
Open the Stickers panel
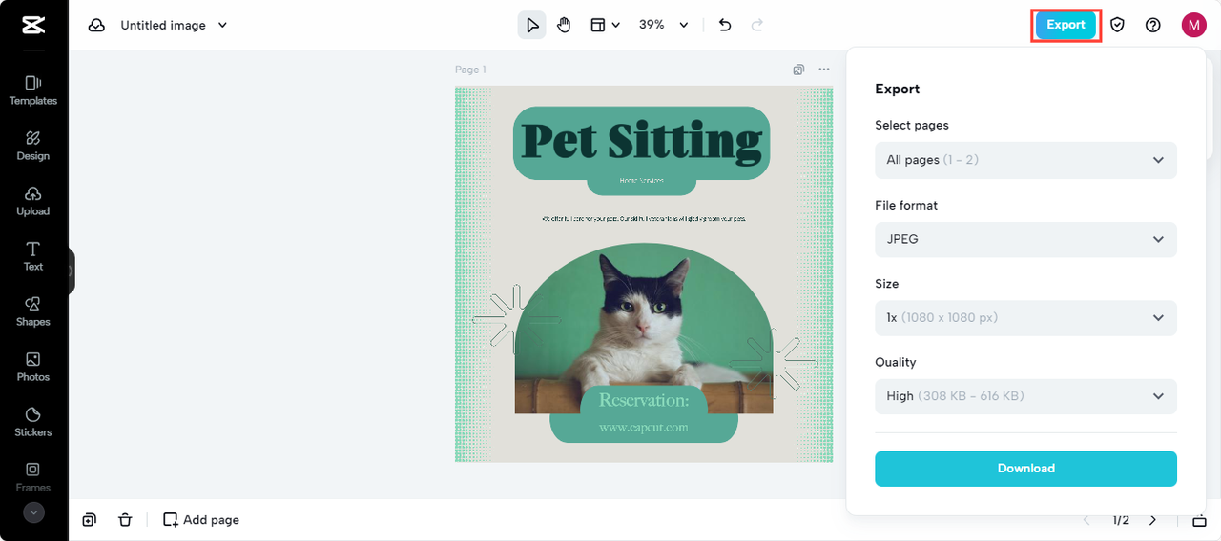(33, 422)
